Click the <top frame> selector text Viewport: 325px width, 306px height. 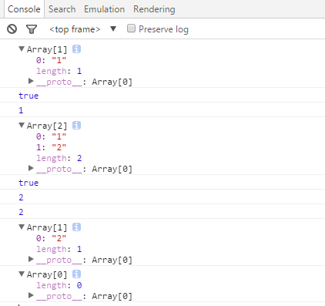[75, 29]
